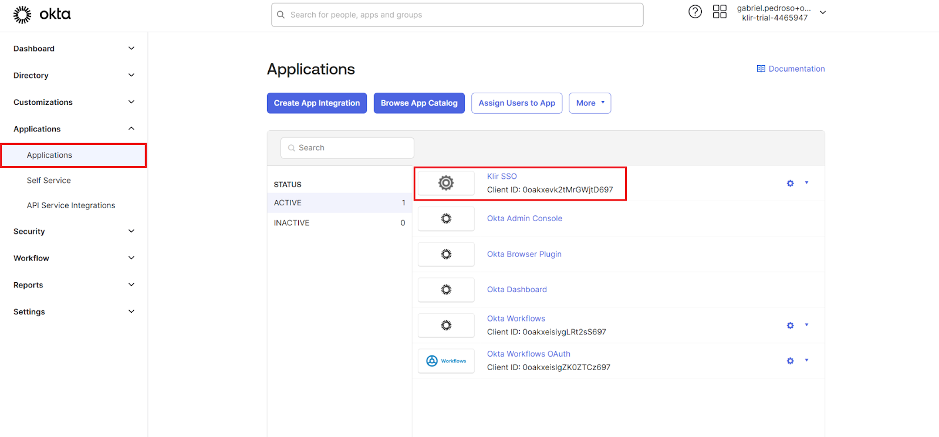939x437 pixels.
Task: Filter by ACTIVE status
Action: point(339,203)
